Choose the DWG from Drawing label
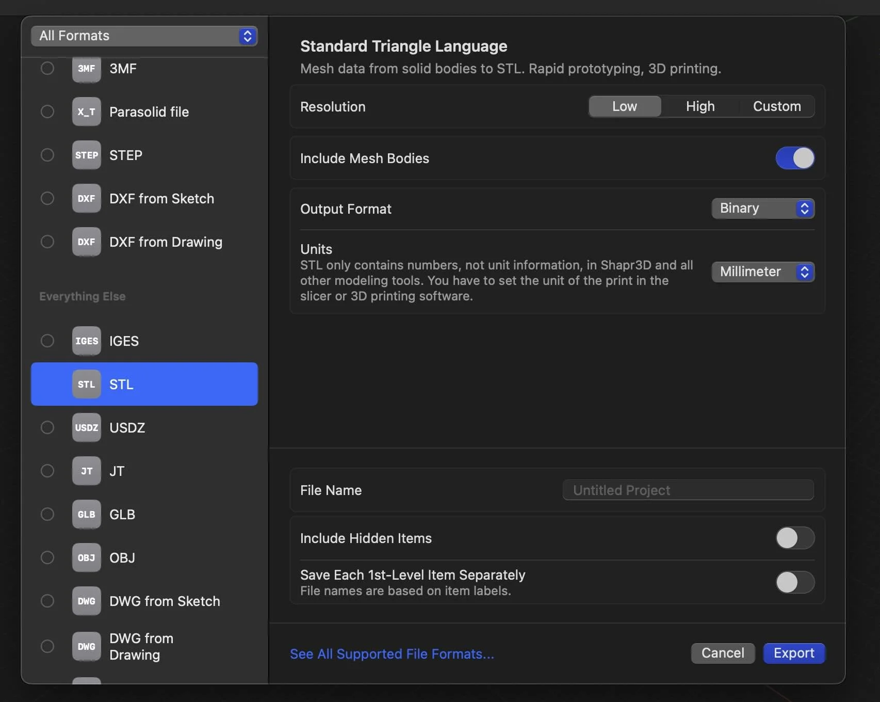This screenshot has width=880, height=702. 141,647
